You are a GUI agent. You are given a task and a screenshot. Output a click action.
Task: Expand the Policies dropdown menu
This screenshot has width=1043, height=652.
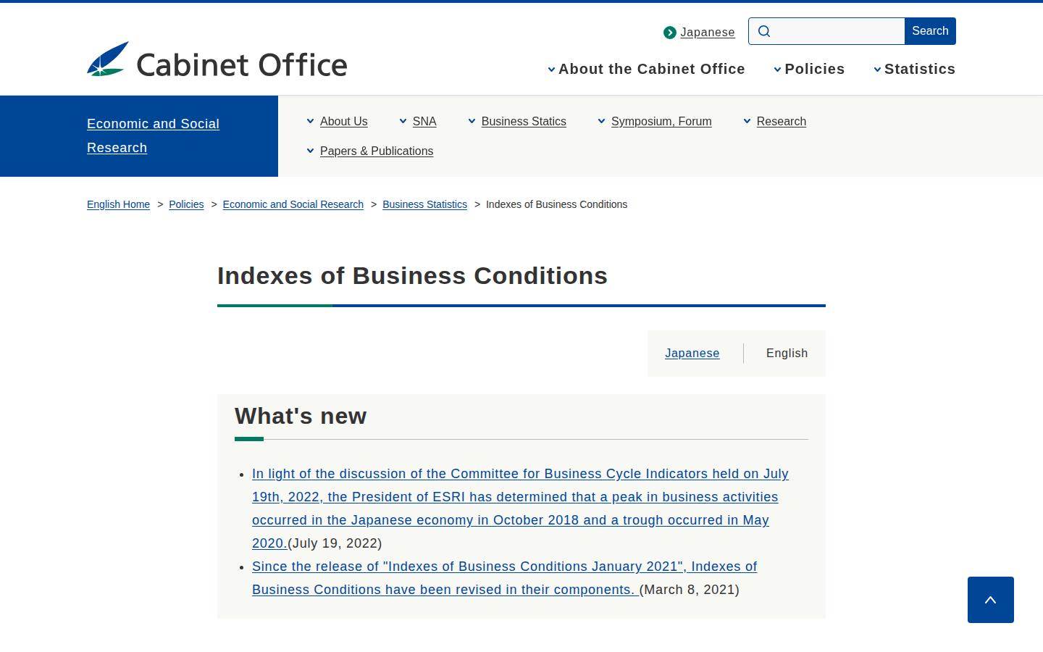809,69
